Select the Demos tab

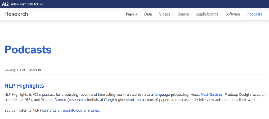click(x=183, y=14)
